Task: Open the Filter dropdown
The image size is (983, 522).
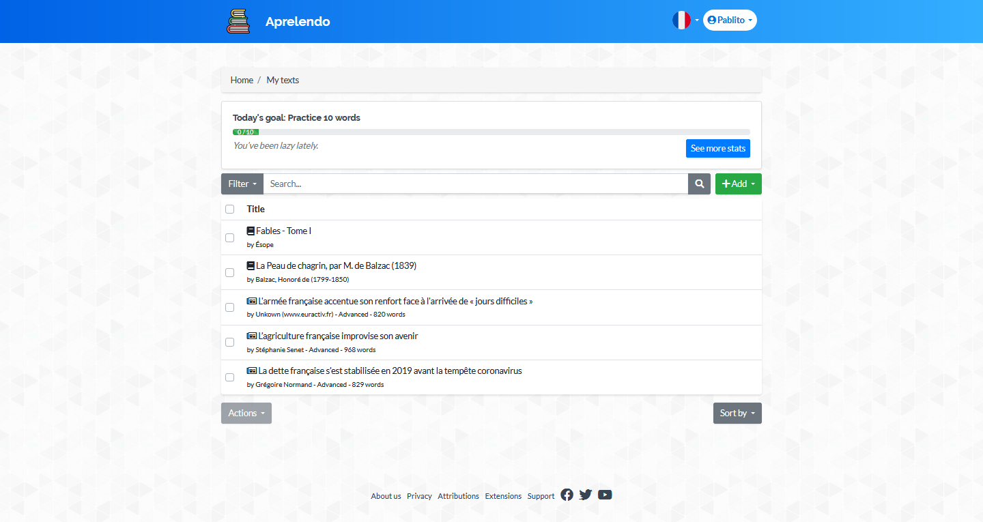Action: (242, 184)
